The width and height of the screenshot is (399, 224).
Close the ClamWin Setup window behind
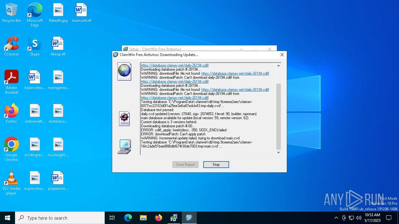tap(270, 49)
